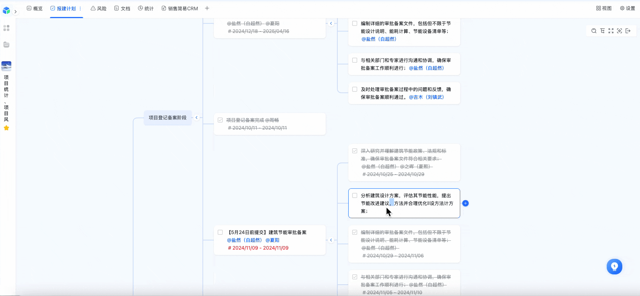Click the center-focus icon in the canvas toolbar
The height and width of the screenshot is (296, 640).
click(619, 31)
